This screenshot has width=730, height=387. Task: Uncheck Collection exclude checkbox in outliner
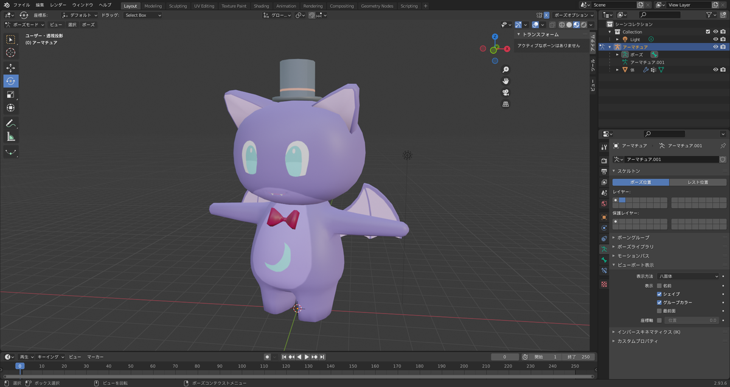coord(707,32)
